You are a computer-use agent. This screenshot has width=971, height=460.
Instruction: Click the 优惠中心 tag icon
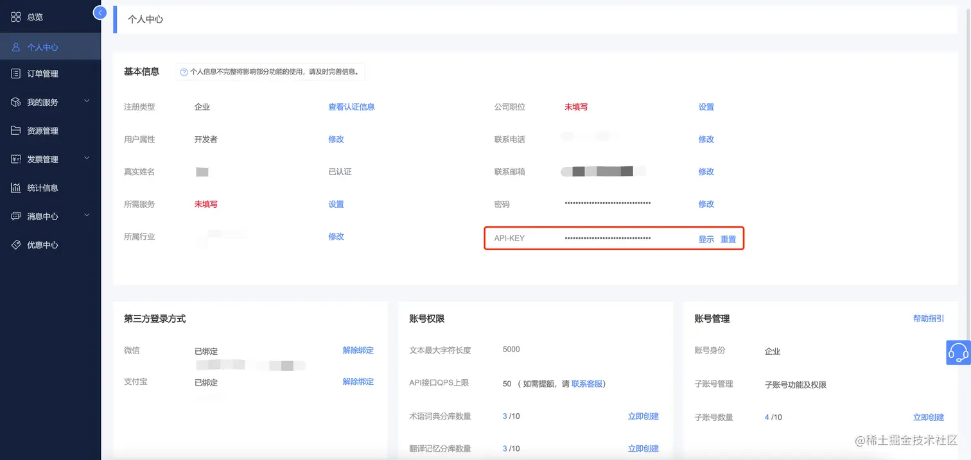(16, 245)
